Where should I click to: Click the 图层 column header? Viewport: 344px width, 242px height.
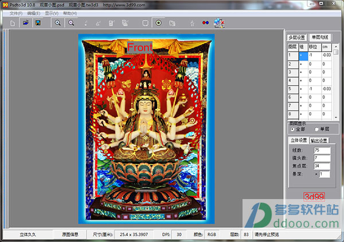(x=293, y=47)
